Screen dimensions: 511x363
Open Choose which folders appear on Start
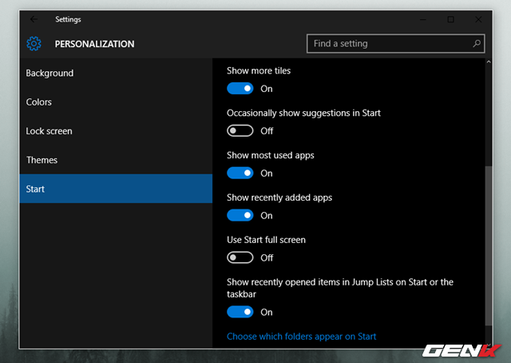click(302, 337)
